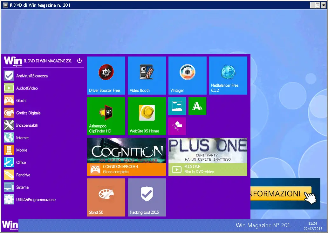The image size is (328, 233).
Task: Open the Video Booth tile
Action: point(147,76)
